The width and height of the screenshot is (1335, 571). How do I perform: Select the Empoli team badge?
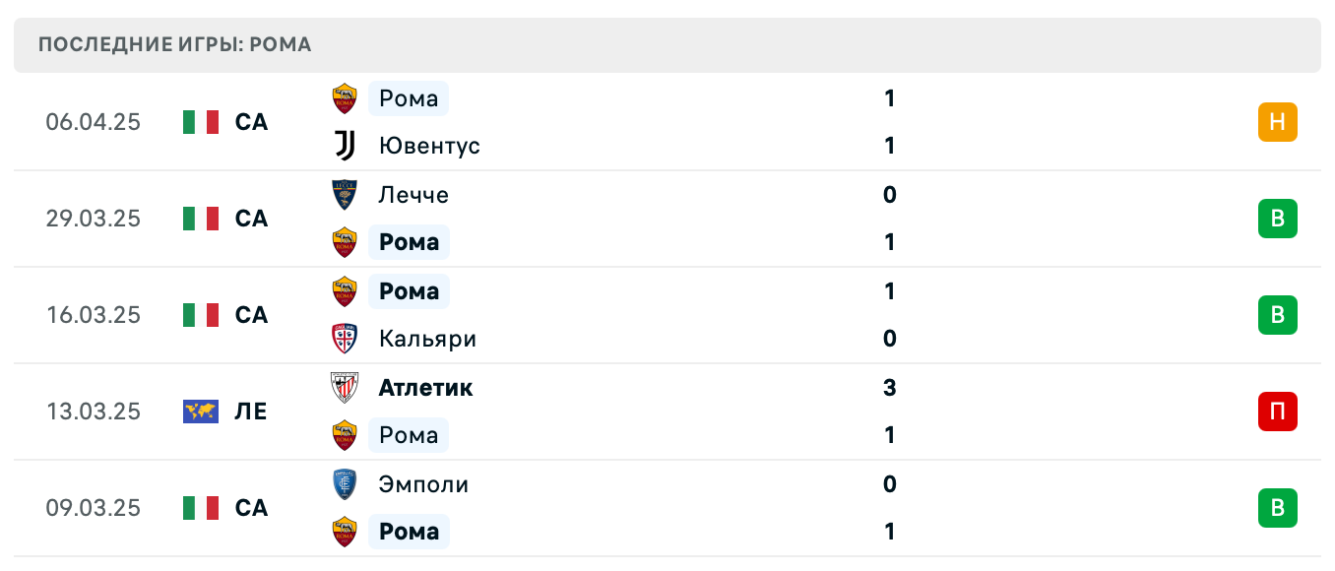pyautogui.click(x=344, y=483)
